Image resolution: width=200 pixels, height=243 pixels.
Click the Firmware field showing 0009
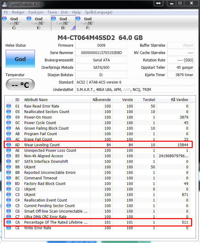click(101, 45)
